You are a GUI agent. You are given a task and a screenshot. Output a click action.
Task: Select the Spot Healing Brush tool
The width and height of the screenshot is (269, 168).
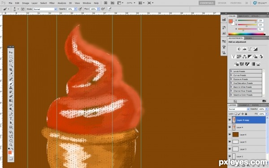click(11, 79)
